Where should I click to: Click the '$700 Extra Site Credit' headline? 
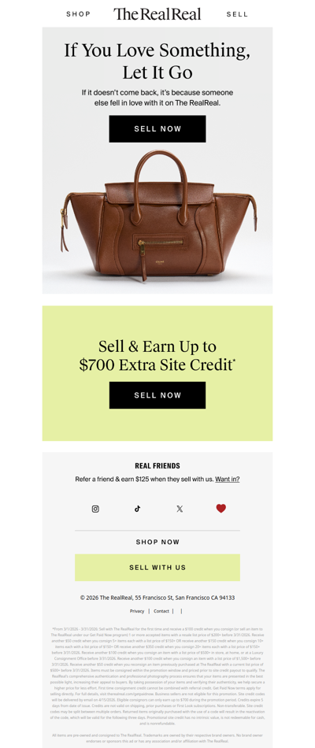click(157, 355)
